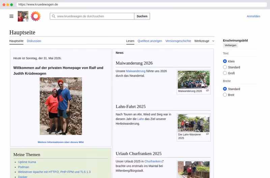Open the large Ralf and Judith photo
Screen dimensions: 270x178
[x=61, y=106]
